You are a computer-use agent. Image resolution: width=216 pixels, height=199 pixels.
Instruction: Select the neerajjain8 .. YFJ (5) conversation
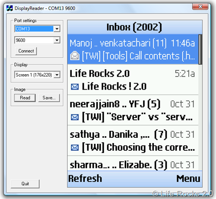point(133,110)
